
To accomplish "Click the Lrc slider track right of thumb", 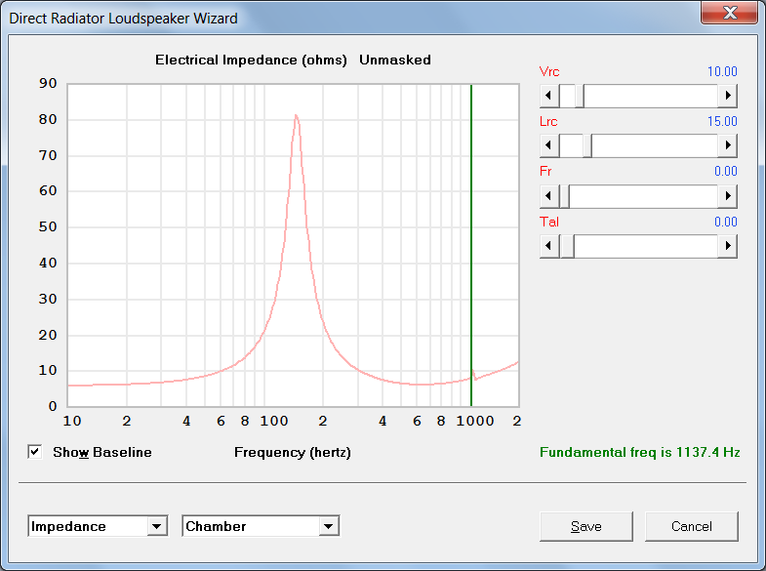I will pyautogui.click(x=655, y=145).
